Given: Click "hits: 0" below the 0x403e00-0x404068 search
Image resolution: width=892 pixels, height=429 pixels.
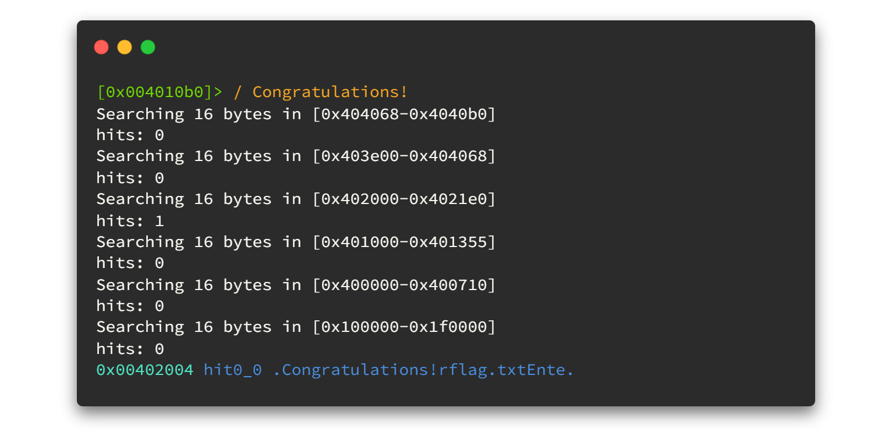Looking at the screenshot, I should (x=130, y=178).
